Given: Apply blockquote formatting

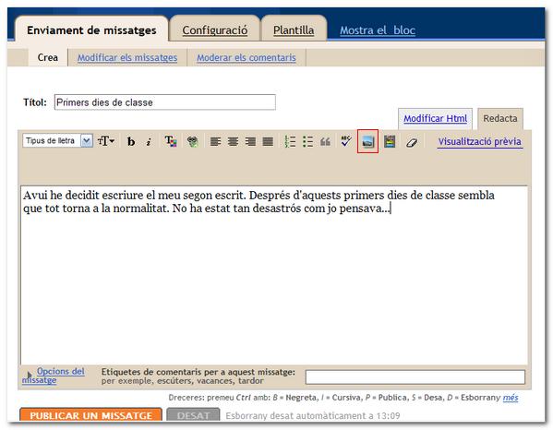Looking at the screenshot, I should click(325, 142).
